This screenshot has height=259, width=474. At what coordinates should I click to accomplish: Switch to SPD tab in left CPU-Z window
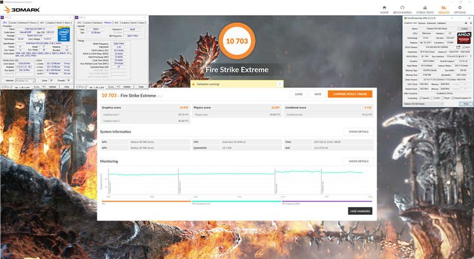tap(42, 23)
